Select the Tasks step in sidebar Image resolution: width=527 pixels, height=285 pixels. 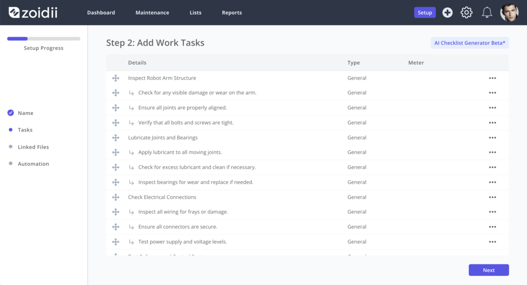[x=25, y=130]
